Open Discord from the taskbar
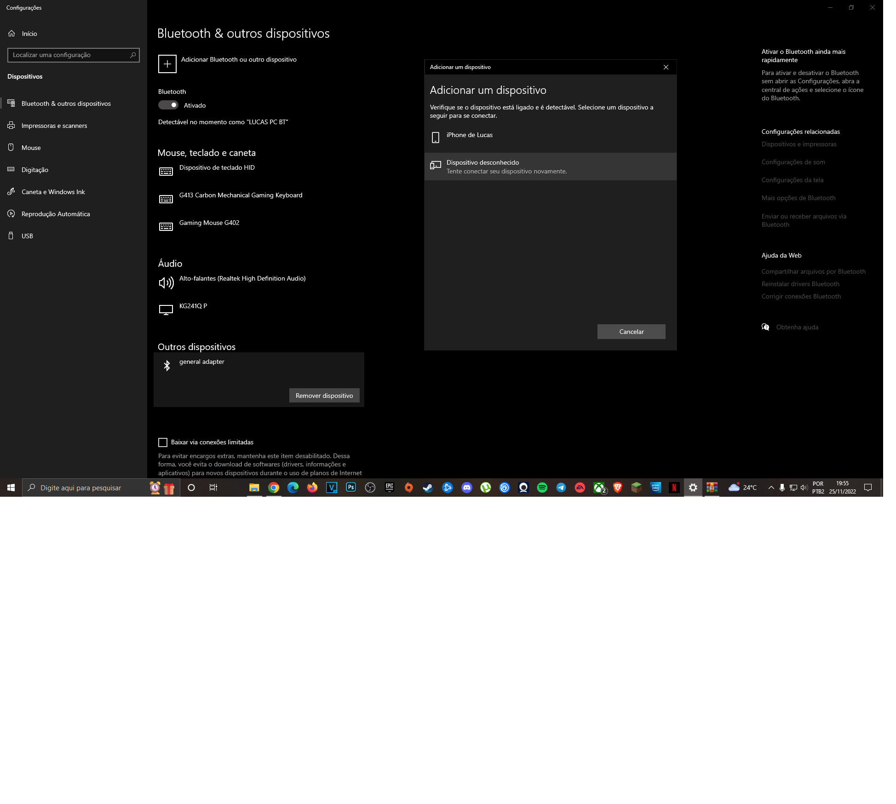 click(467, 488)
